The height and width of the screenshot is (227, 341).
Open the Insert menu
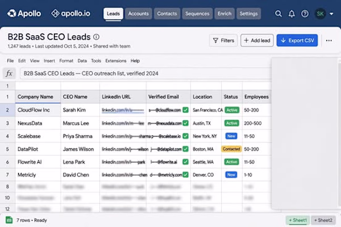click(x=49, y=61)
